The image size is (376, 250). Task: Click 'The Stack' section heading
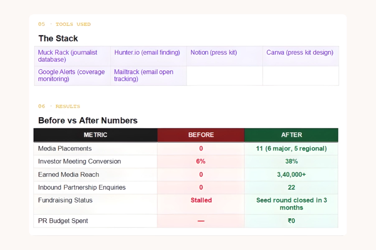(x=58, y=38)
